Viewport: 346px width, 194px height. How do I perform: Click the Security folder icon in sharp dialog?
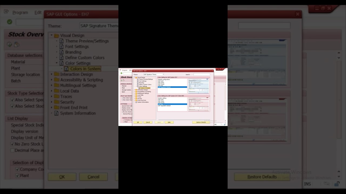pyautogui.click(x=136, y=99)
